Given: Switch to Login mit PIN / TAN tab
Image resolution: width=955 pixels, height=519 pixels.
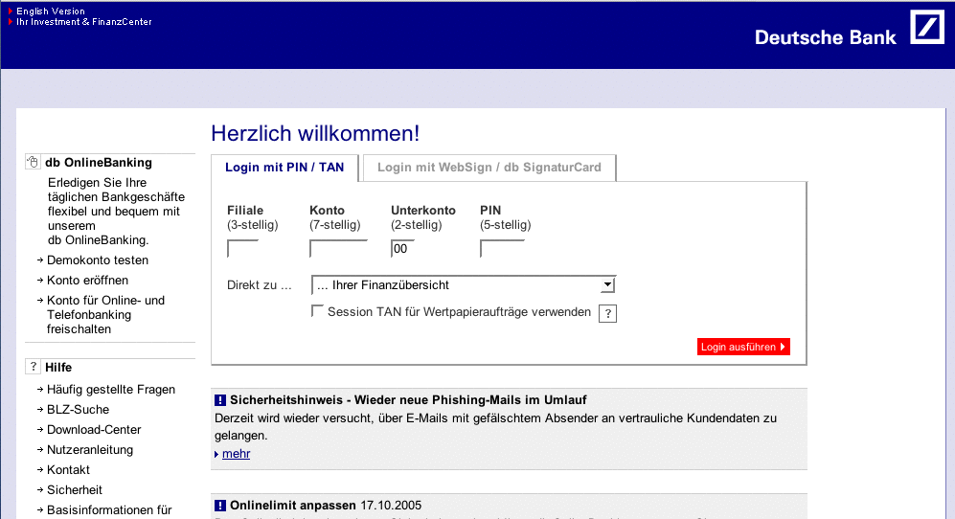Looking at the screenshot, I should click(x=284, y=168).
